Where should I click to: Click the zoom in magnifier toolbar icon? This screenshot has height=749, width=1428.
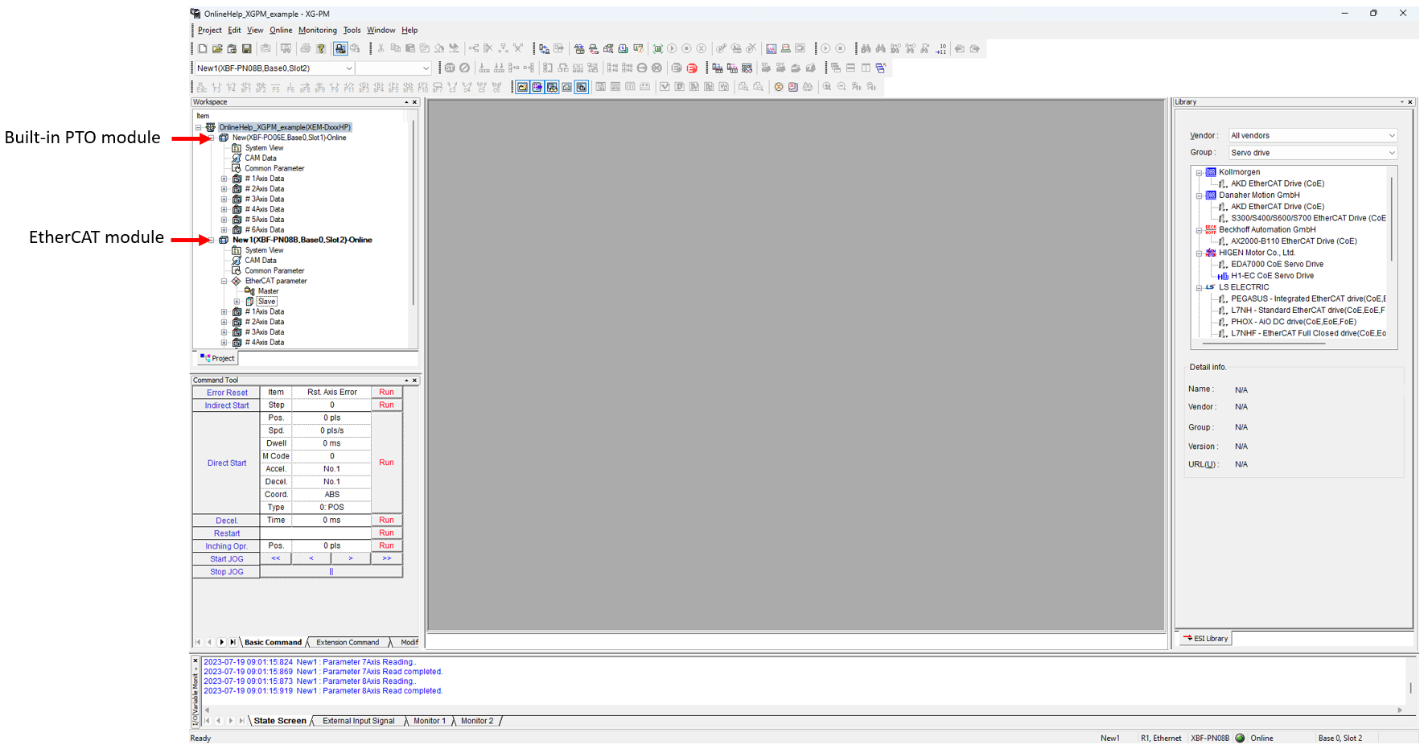826,87
